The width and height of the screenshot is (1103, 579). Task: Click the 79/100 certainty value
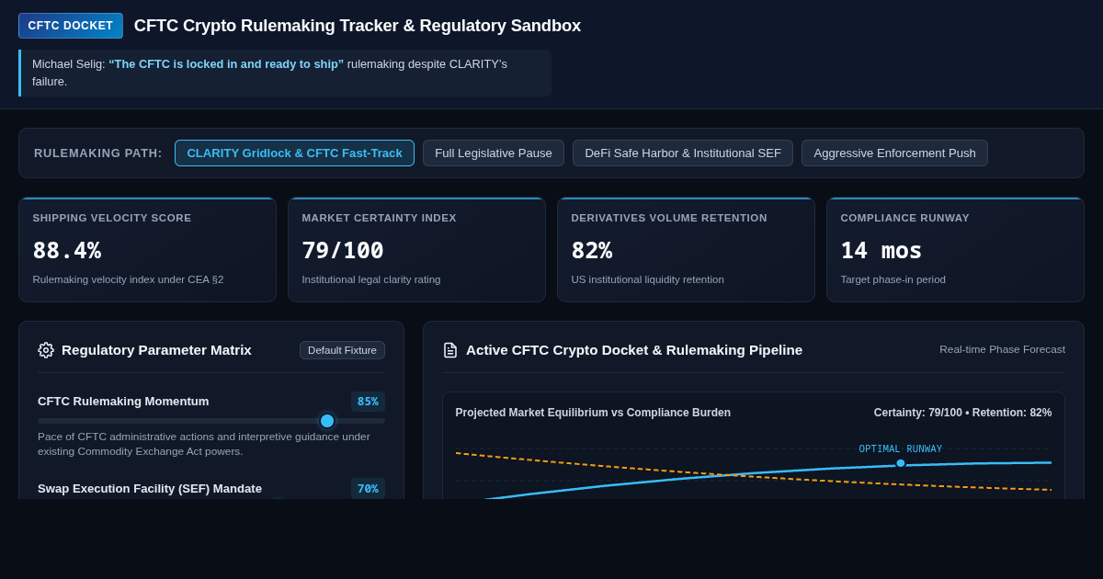[343, 250]
